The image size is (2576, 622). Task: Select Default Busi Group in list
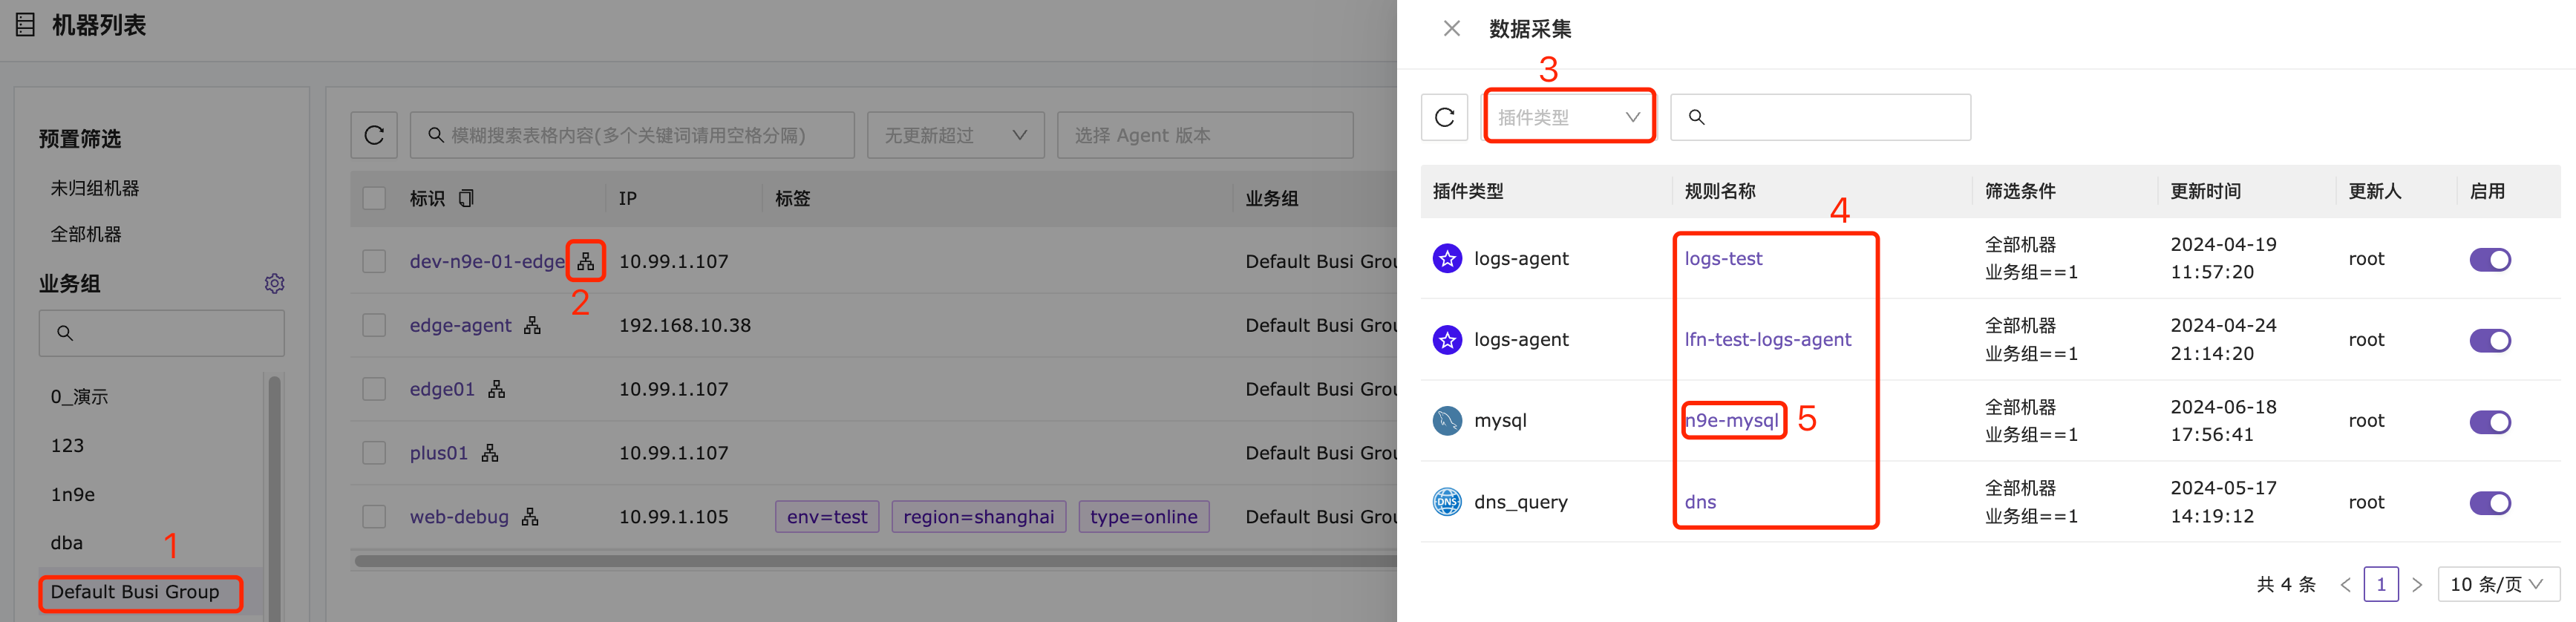point(135,592)
